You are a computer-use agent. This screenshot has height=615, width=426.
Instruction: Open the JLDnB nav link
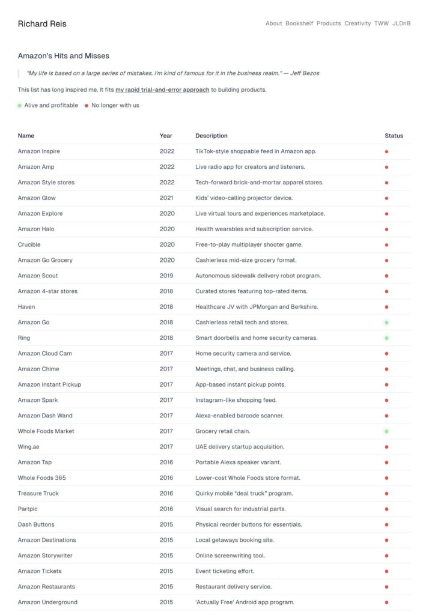pyautogui.click(x=401, y=23)
